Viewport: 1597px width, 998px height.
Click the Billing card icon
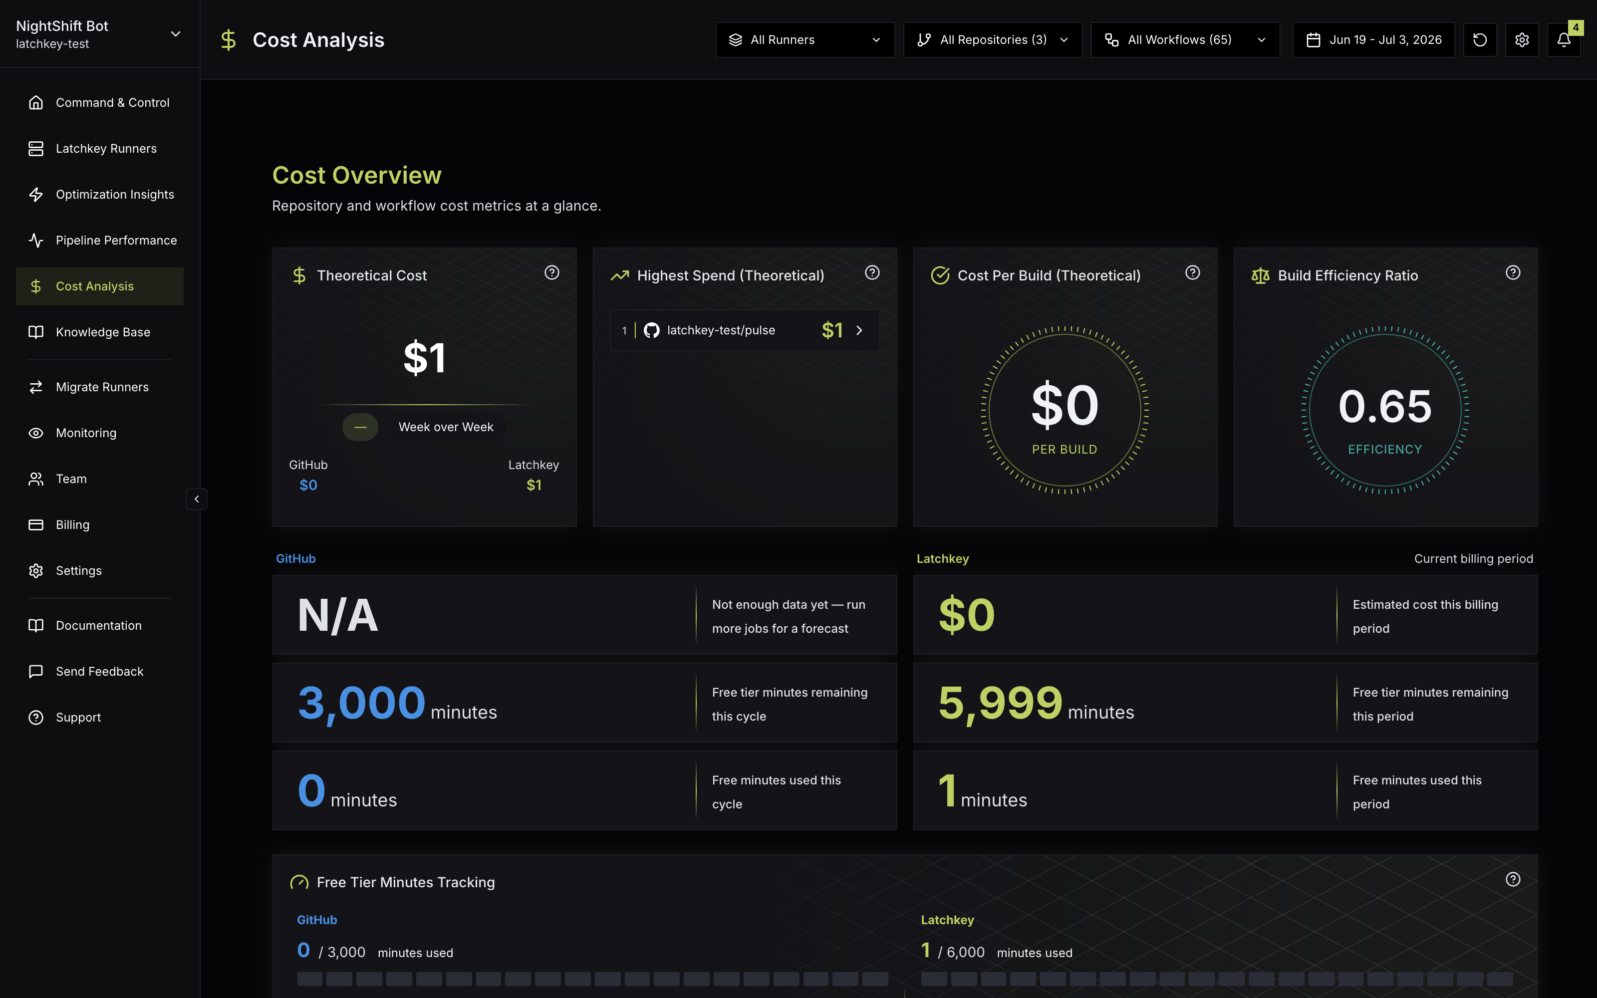point(35,525)
